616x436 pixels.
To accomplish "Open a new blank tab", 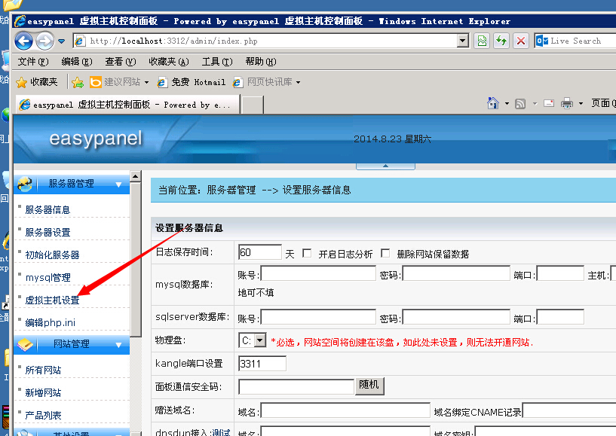I will coord(252,105).
